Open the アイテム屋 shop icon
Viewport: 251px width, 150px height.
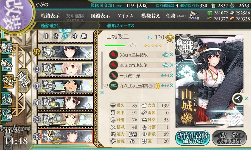194,16
